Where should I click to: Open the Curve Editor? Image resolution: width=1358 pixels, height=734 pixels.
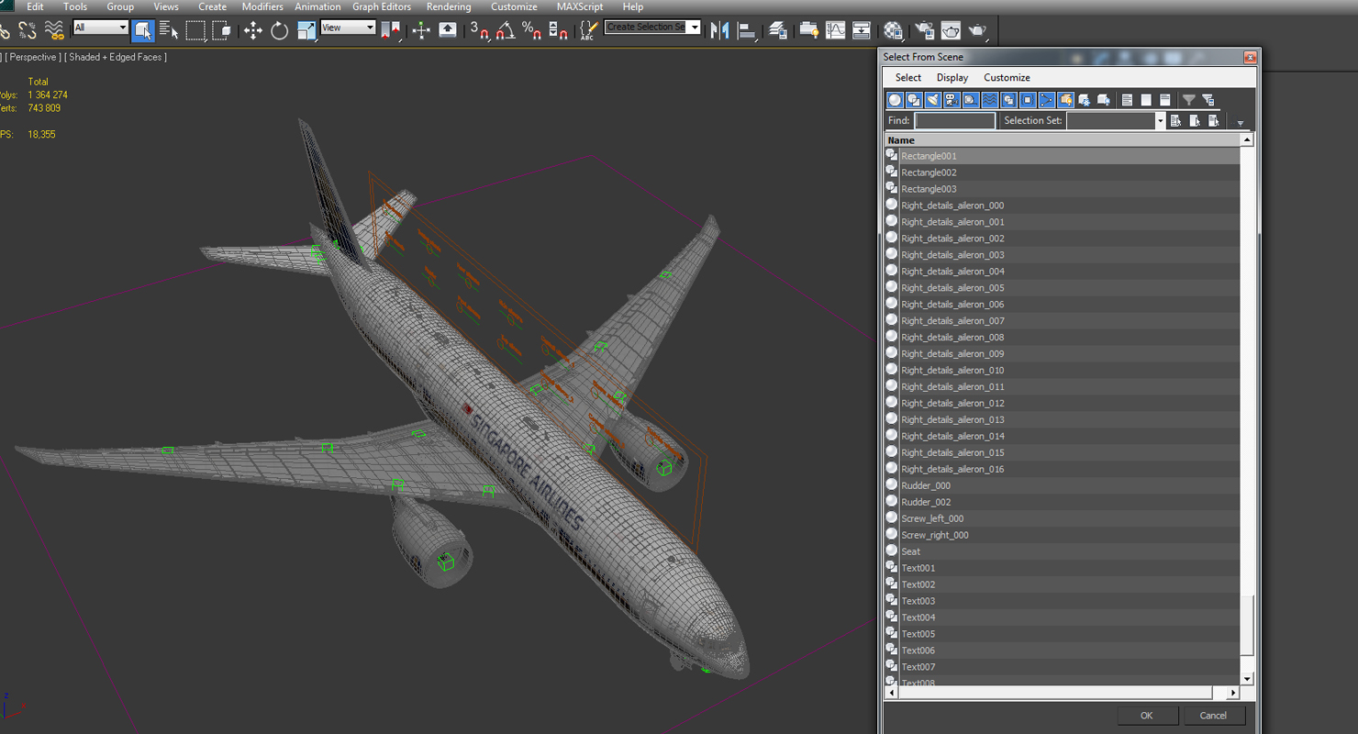(x=835, y=30)
